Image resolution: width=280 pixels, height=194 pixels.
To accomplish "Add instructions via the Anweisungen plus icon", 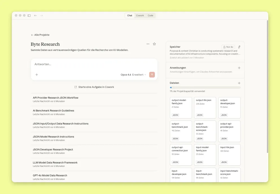I will (x=239, y=68).
